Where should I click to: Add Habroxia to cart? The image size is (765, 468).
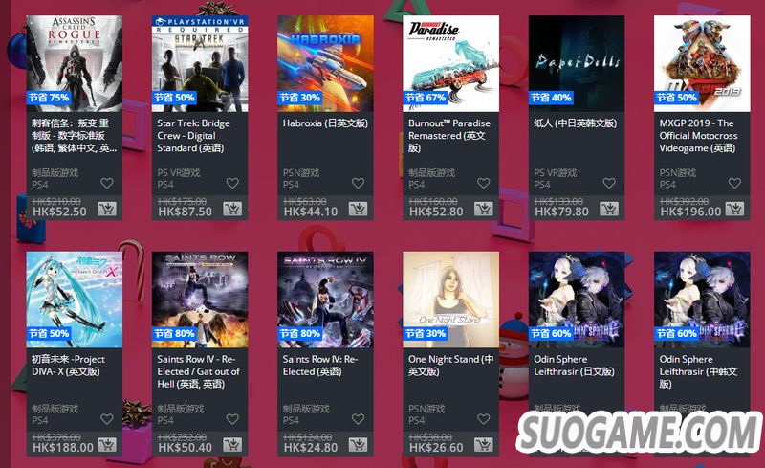click(358, 209)
